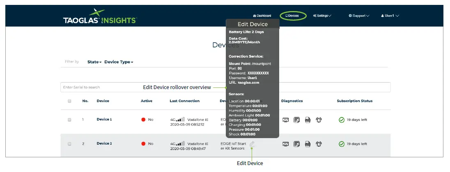Image resolution: width=450 pixels, height=172 pixels.
Task: Open the Device Type filter dropdown
Action: [119, 62]
